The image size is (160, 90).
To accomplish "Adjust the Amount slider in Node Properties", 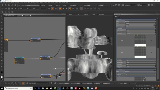I will click(x=142, y=25).
